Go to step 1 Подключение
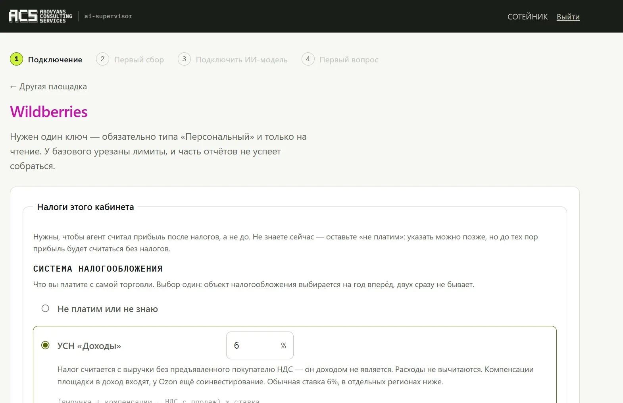This screenshot has width=623, height=403. [46, 60]
